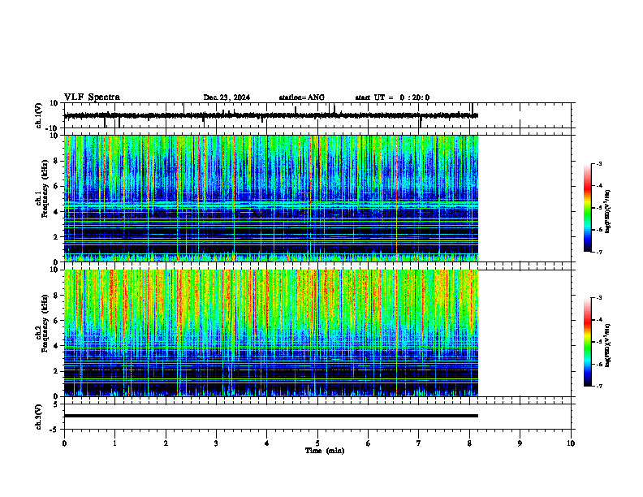Click the '8' kHz tick of ch.2 spectrogram
Viewport: 643px width, 497px height.
57,296
